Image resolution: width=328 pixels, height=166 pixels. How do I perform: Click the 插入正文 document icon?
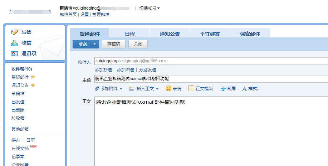pyautogui.click(x=132, y=88)
